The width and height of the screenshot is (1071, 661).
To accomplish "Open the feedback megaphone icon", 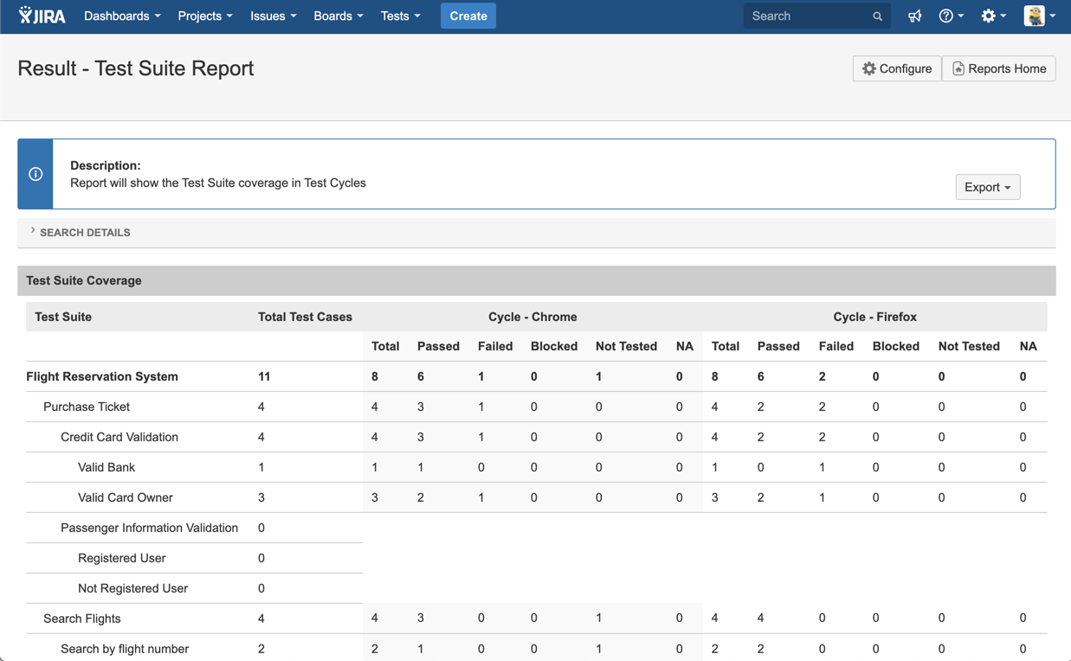I will (914, 16).
